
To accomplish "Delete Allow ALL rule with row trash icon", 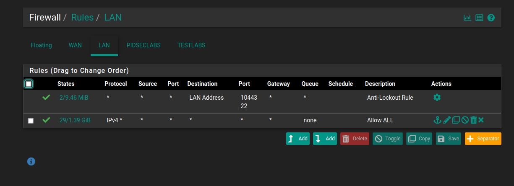I will pyautogui.click(x=473, y=120).
